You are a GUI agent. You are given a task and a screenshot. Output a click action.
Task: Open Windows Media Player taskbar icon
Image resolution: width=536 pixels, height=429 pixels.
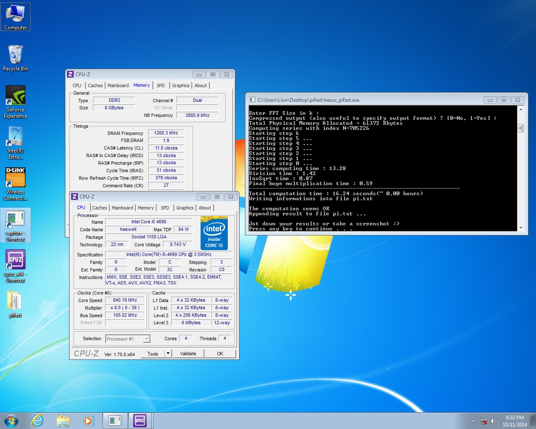(88, 421)
